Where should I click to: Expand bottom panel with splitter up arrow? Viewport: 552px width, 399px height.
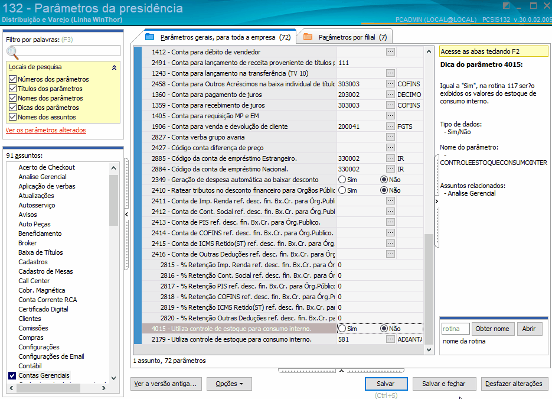coord(341,371)
